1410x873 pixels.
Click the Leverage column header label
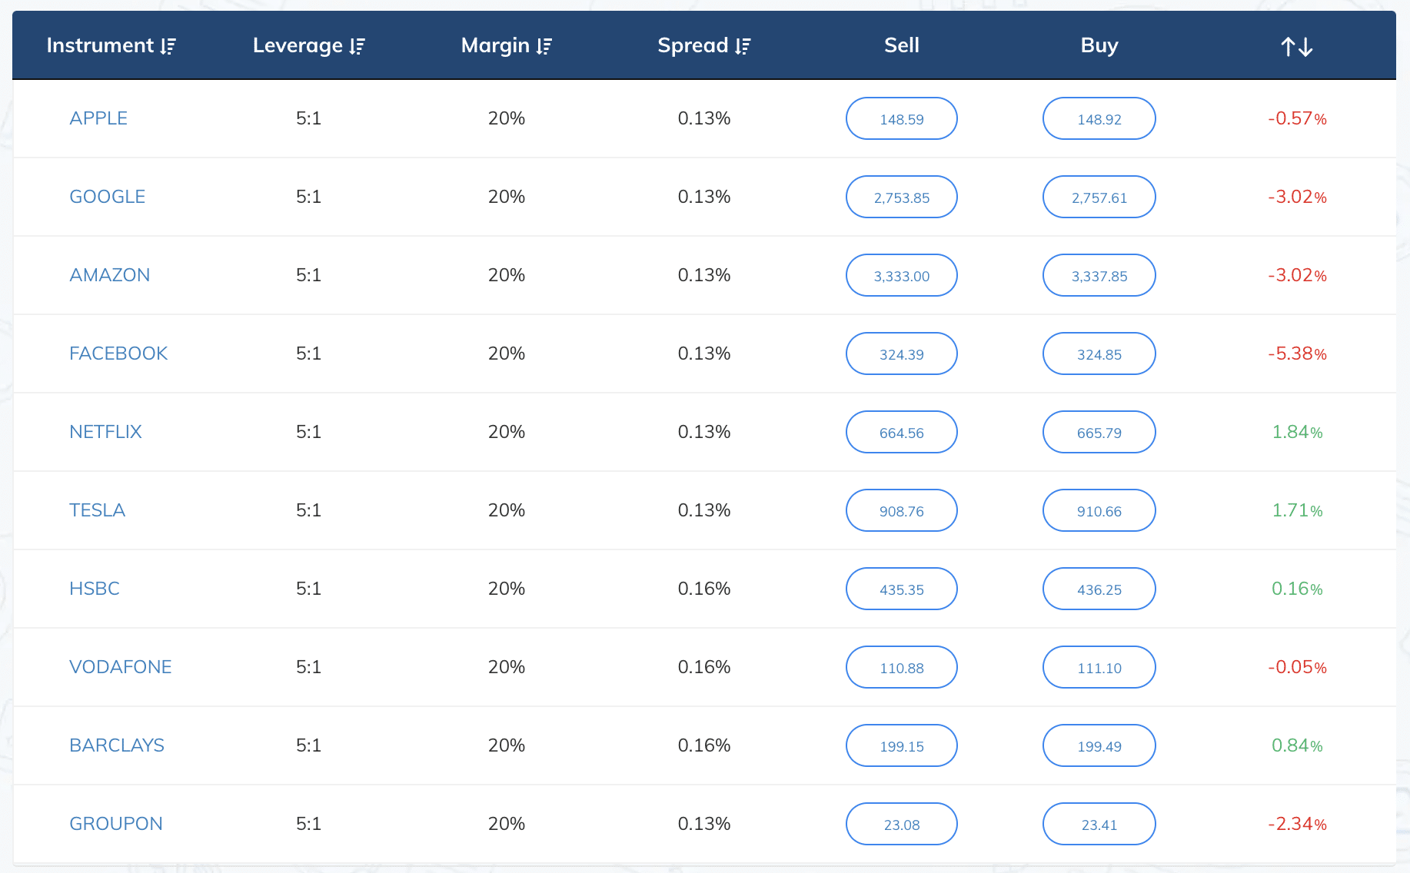[x=298, y=46]
